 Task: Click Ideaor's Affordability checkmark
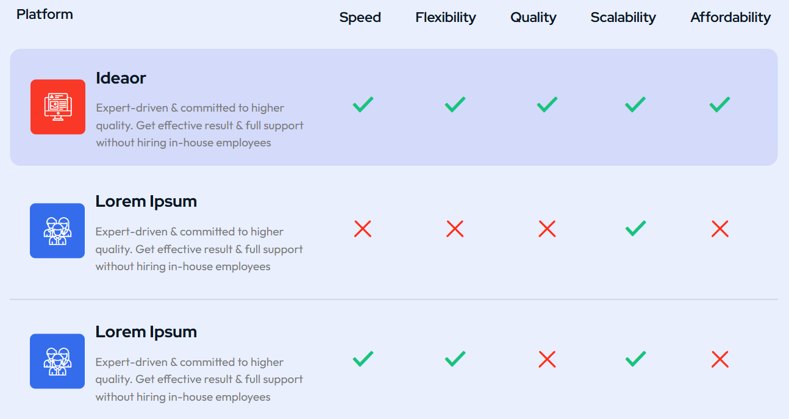pos(719,105)
